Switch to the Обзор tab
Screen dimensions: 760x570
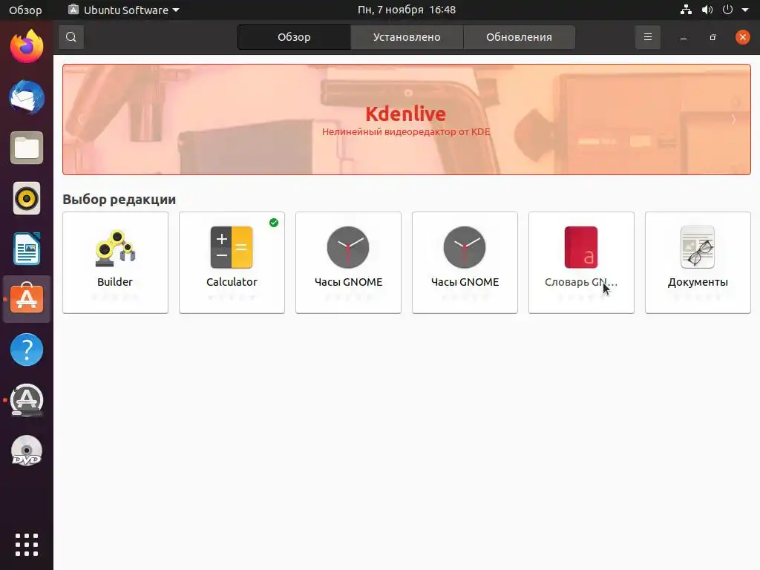point(294,37)
